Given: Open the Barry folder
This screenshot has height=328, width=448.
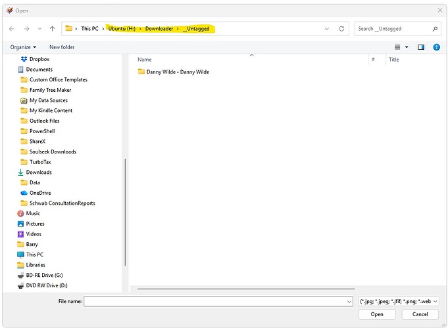Looking at the screenshot, I should [x=32, y=244].
